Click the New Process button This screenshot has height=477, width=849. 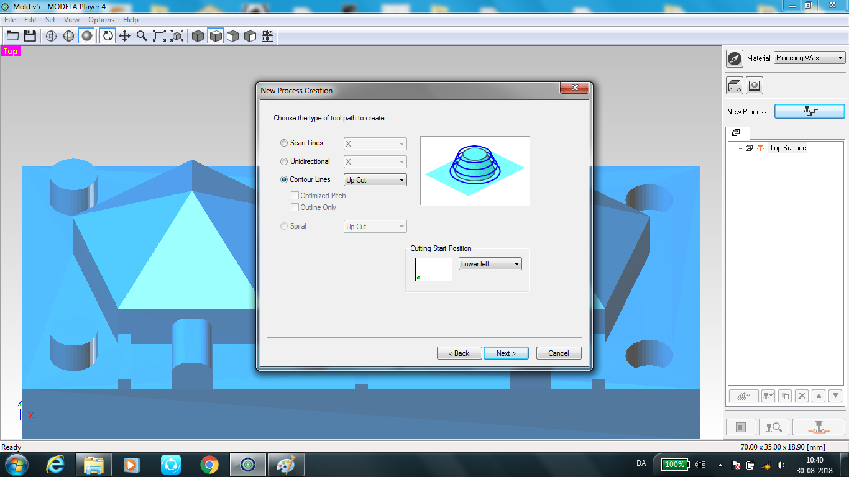tap(810, 111)
